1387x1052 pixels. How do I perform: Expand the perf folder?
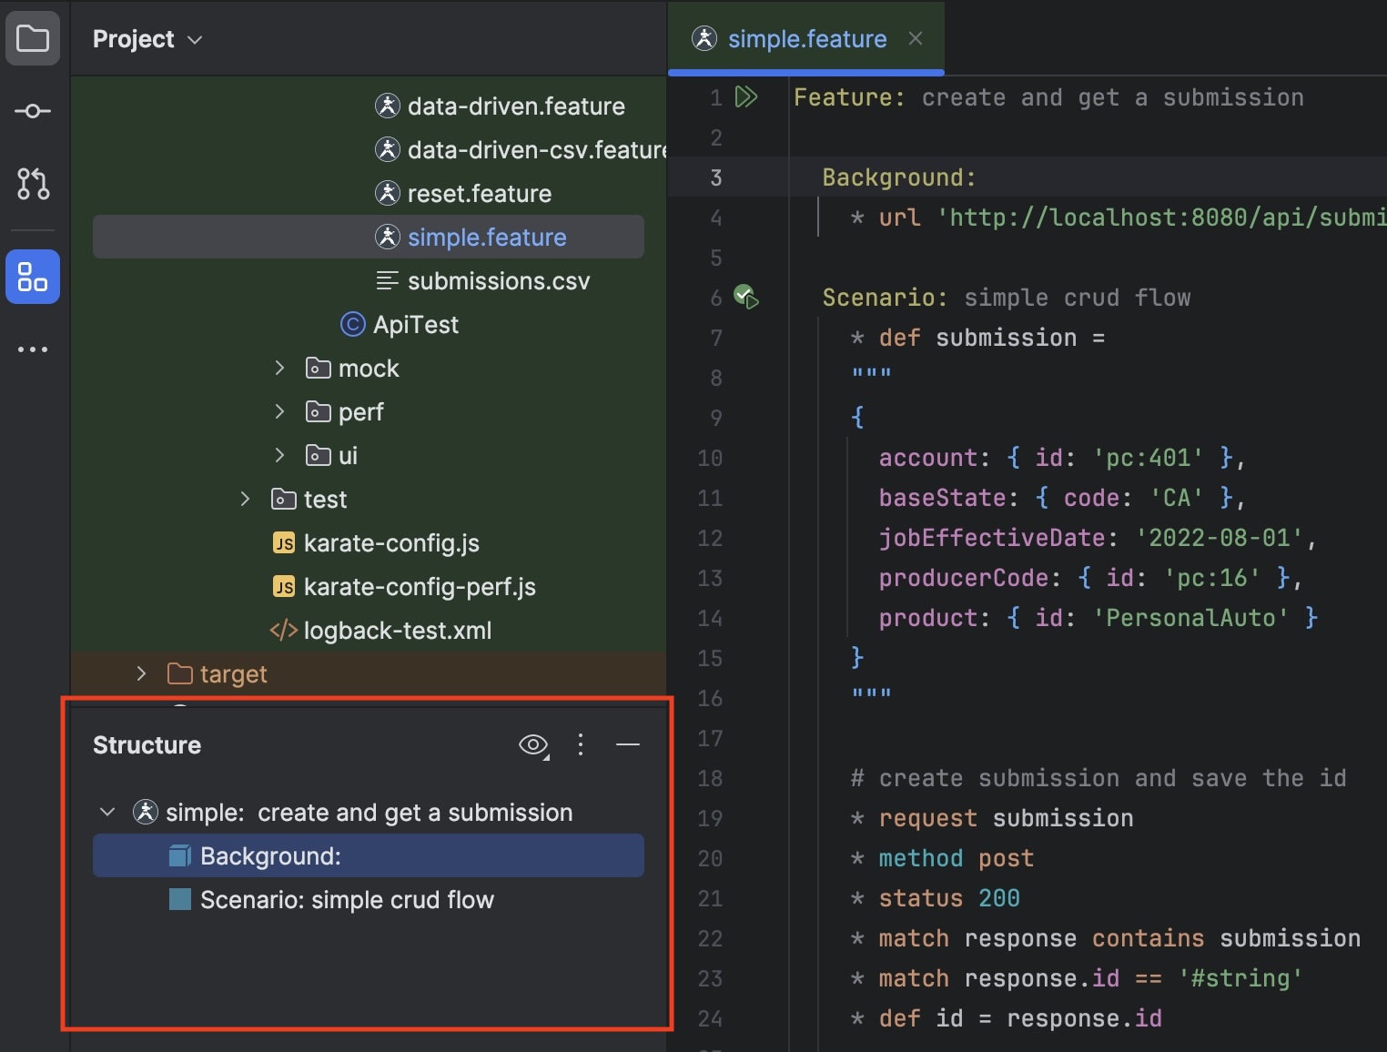click(280, 411)
